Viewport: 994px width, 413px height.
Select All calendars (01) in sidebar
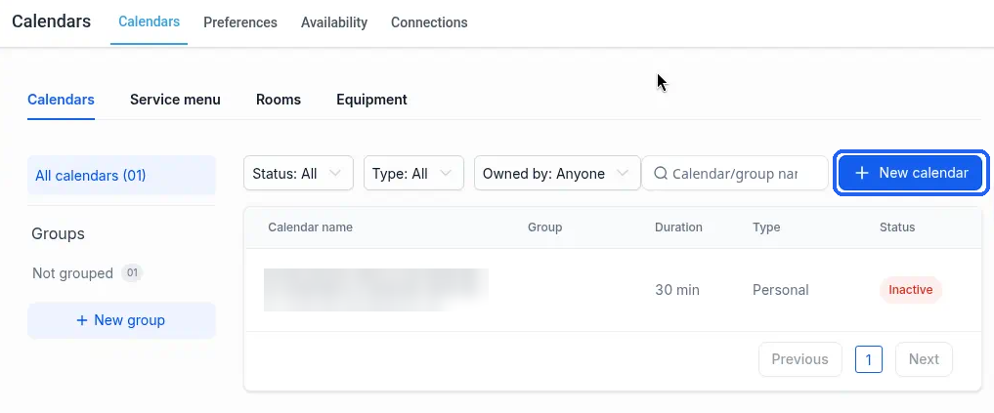click(x=121, y=176)
